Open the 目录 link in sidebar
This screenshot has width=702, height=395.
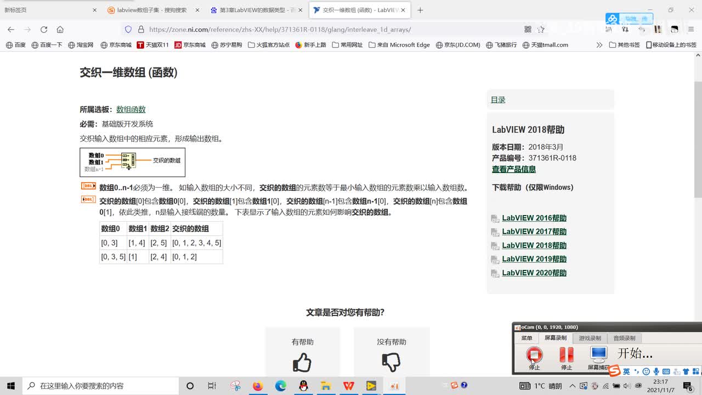pos(498,100)
